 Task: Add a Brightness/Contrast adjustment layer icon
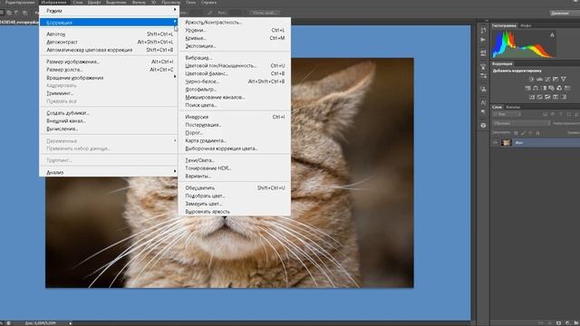pos(532,79)
